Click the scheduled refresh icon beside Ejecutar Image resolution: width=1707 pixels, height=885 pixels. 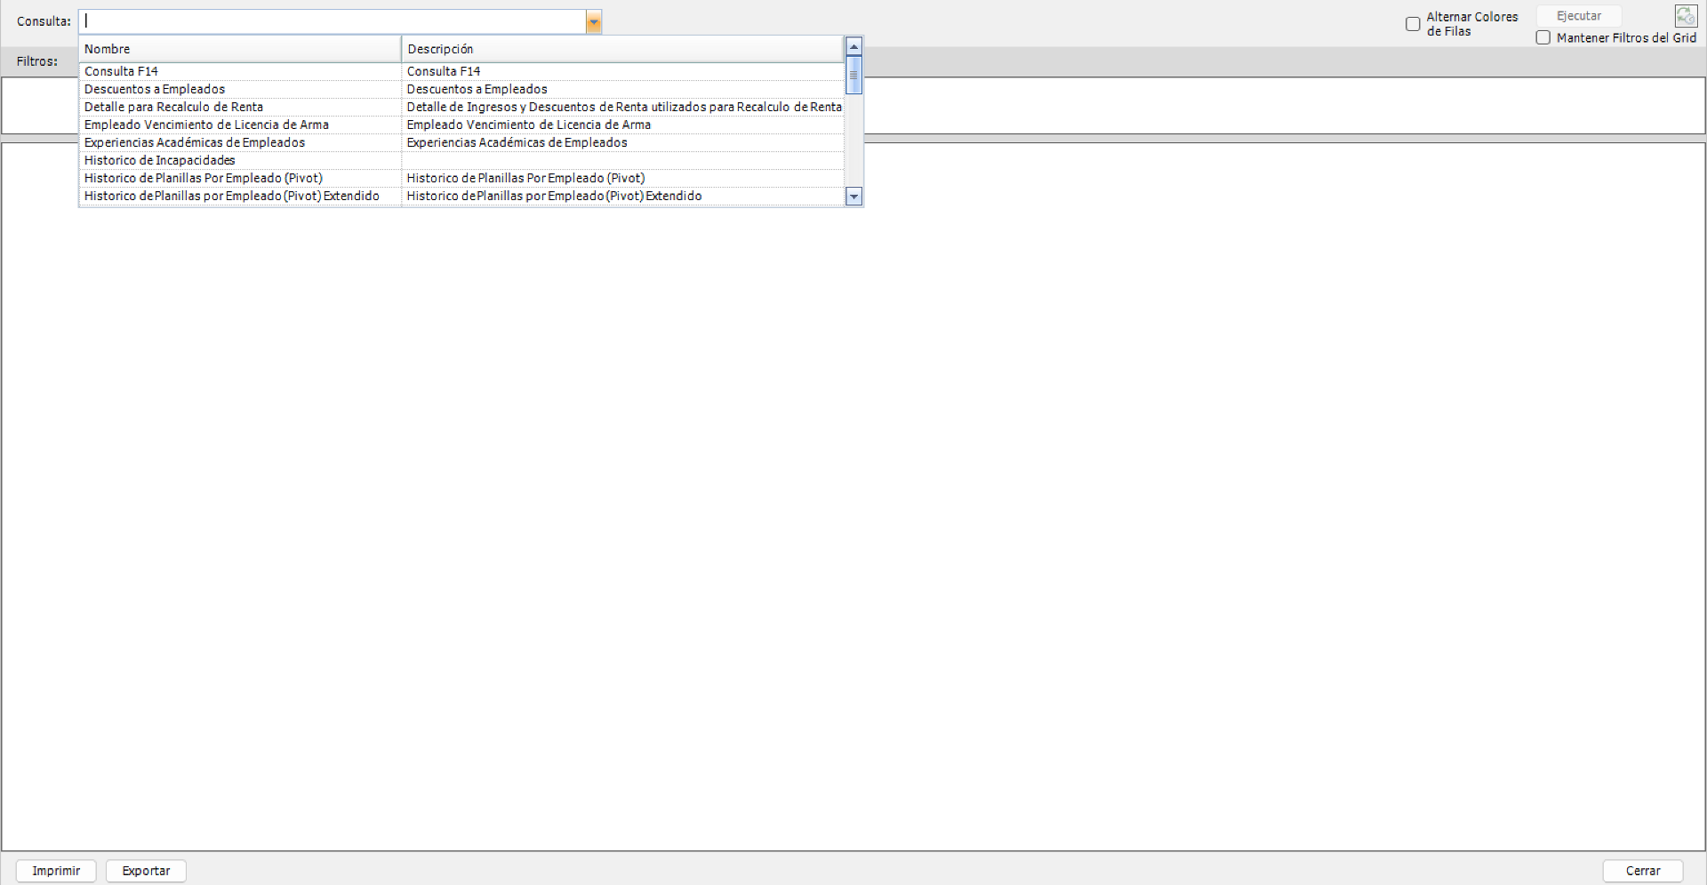[x=1686, y=16]
